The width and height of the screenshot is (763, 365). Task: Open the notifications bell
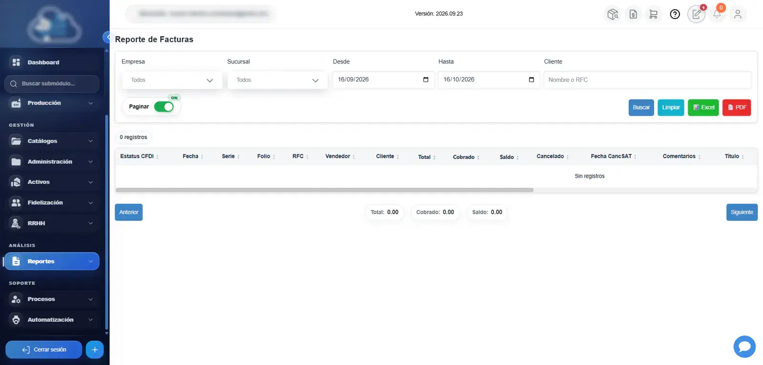[717, 14]
